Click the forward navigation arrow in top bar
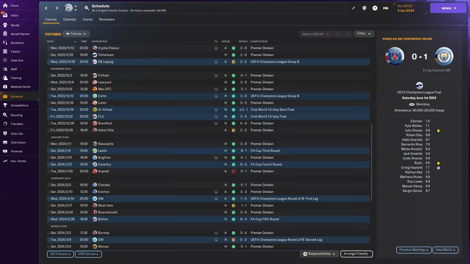Image resolution: width=470 pixels, height=264 pixels. (57, 8)
